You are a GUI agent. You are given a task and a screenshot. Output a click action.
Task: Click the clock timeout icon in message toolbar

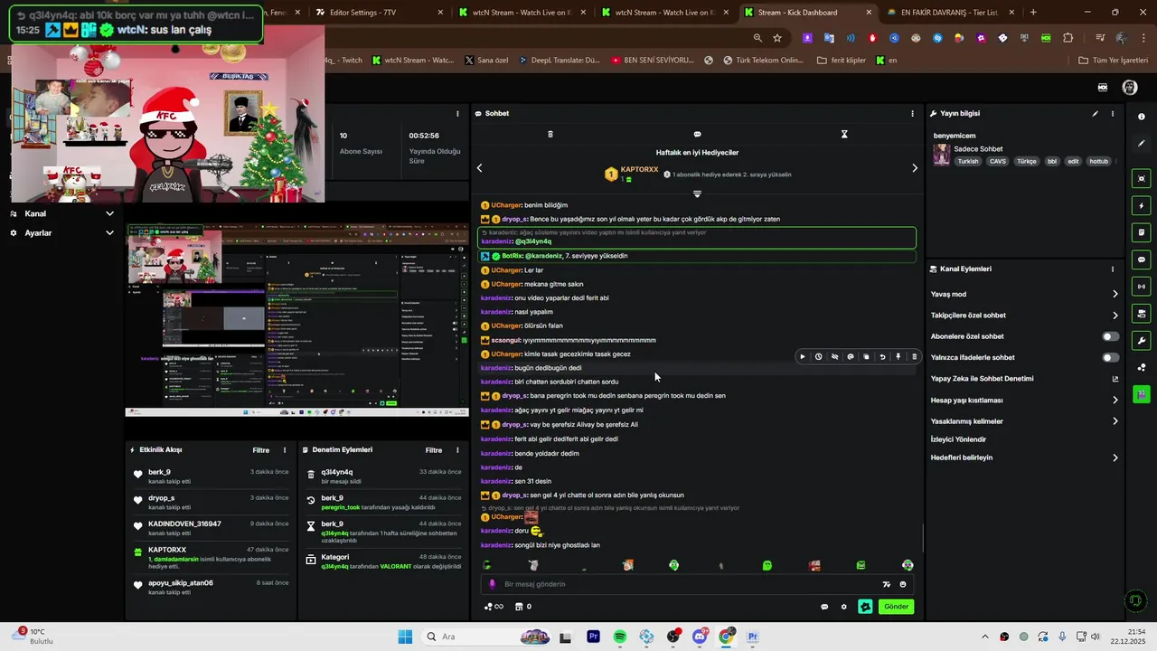[x=819, y=357]
